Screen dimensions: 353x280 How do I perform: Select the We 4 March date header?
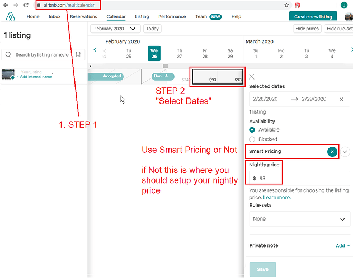[x=332, y=53]
